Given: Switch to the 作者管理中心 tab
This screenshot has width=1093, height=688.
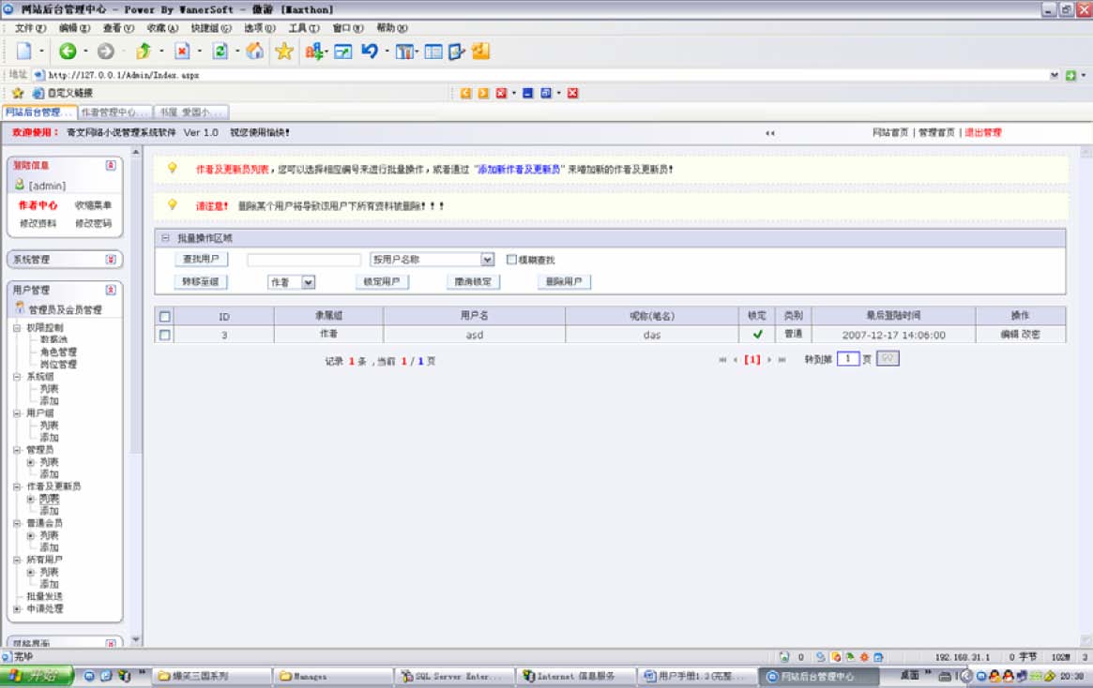Looking at the screenshot, I should [115, 112].
